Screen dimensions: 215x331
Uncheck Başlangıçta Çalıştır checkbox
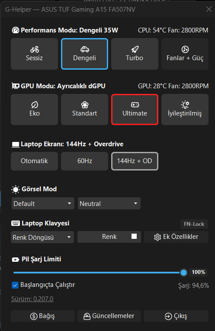(15, 285)
